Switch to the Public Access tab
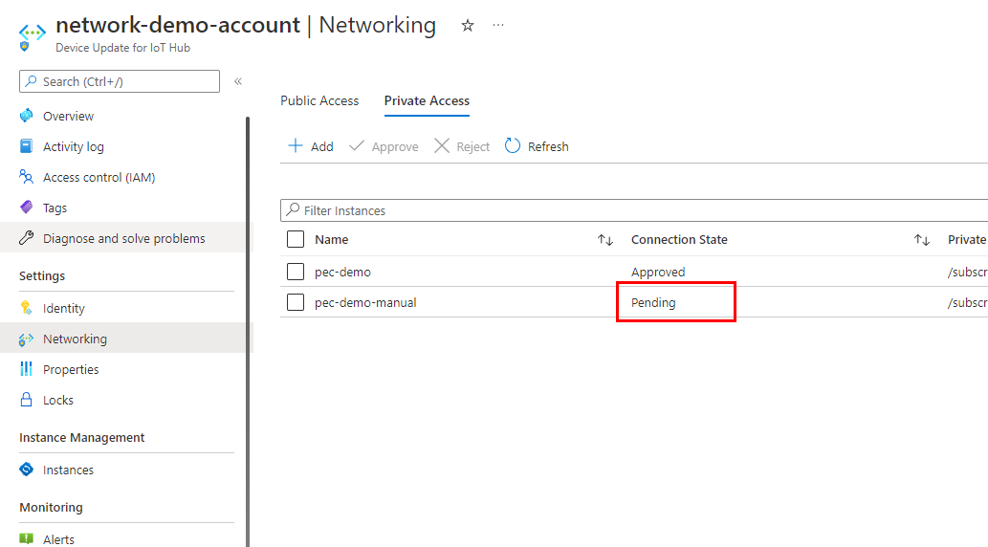988x547 pixels. coord(319,100)
